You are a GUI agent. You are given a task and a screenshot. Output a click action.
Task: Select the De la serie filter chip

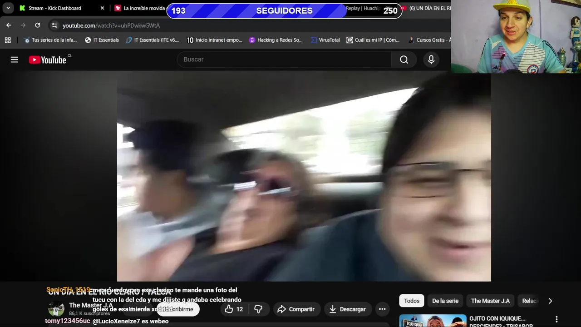[x=445, y=301]
